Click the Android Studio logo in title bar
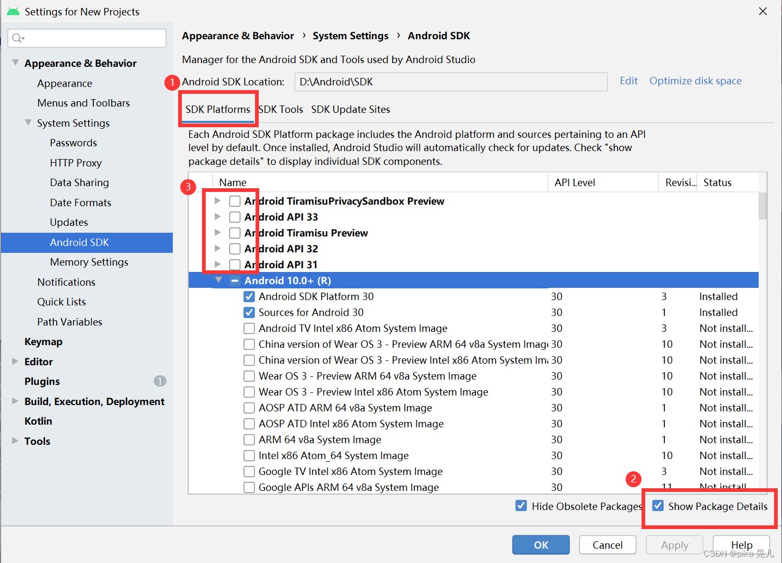This screenshot has width=782, height=563. tap(13, 12)
